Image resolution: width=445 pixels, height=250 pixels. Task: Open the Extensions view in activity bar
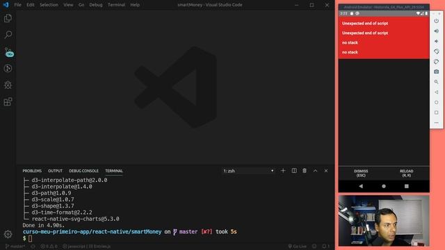(8, 101)
